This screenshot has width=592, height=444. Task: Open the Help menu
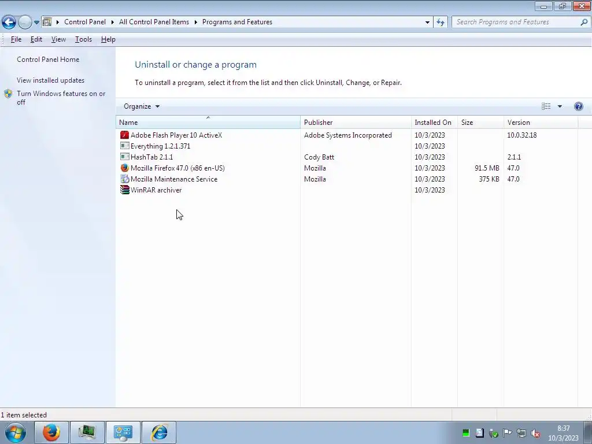[108, 39]
